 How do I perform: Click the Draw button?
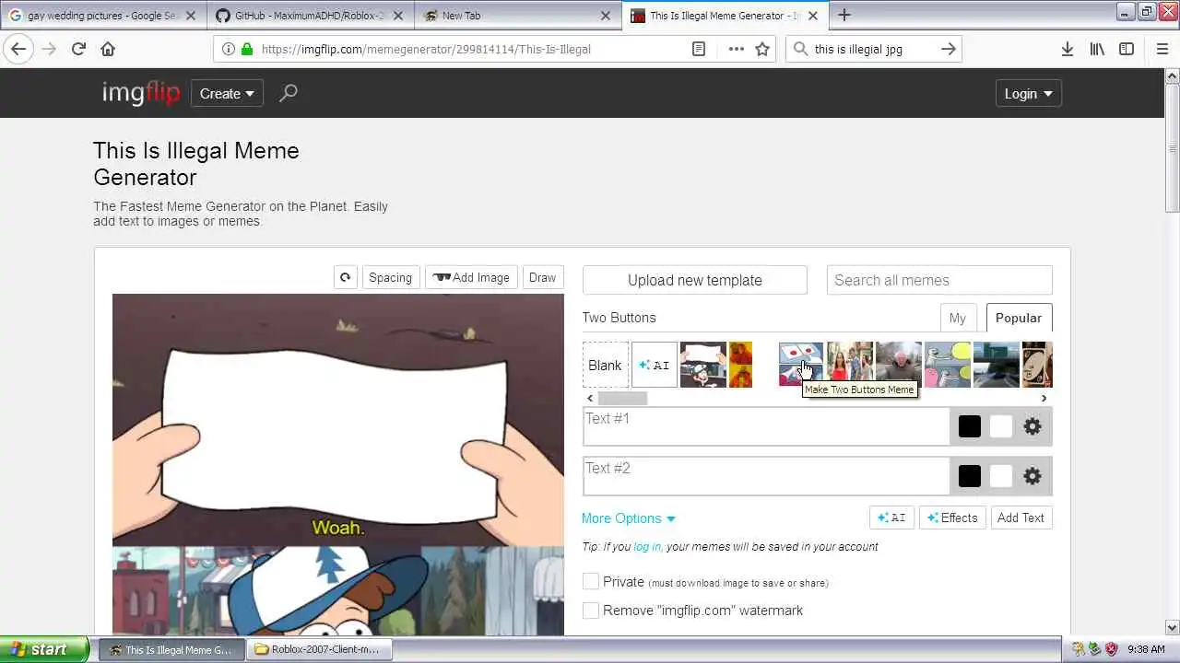click(542, 277)
